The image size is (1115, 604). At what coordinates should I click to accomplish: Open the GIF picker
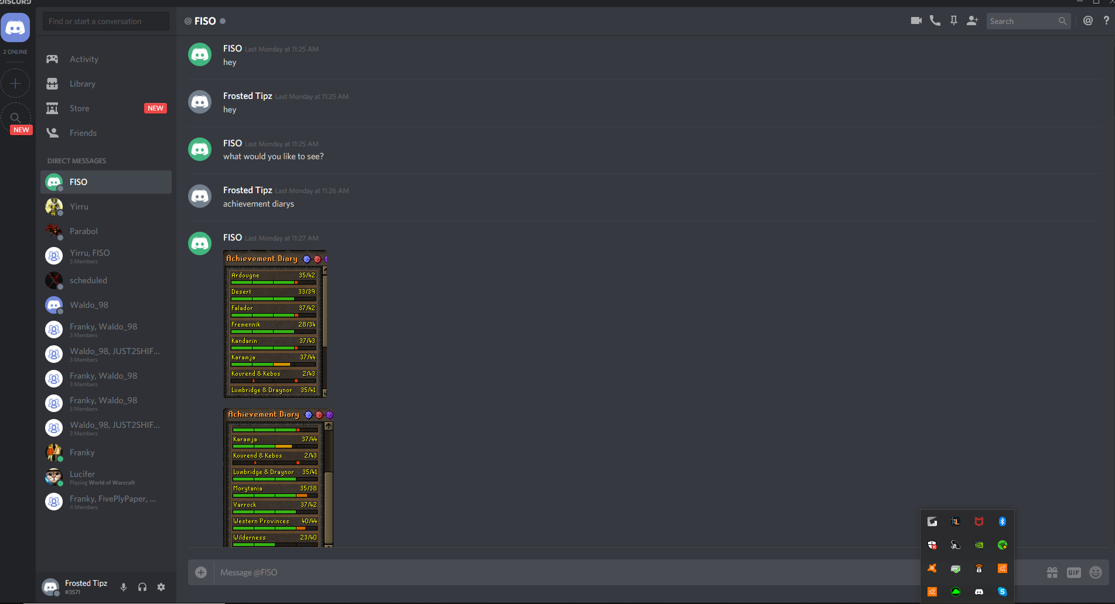click(1074, 572)
